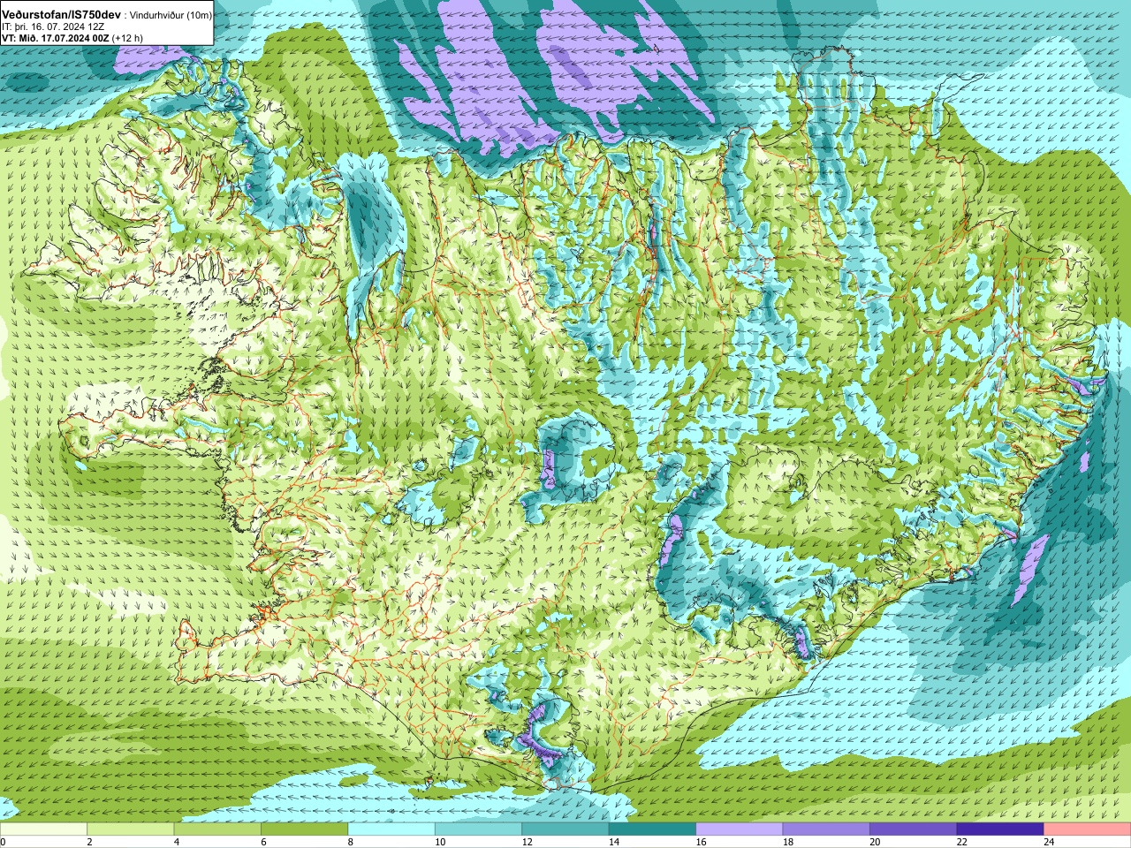The image size is (1131, 848).
Task: Select the 4–6 light green legend swatch
Action: [217, 829]
